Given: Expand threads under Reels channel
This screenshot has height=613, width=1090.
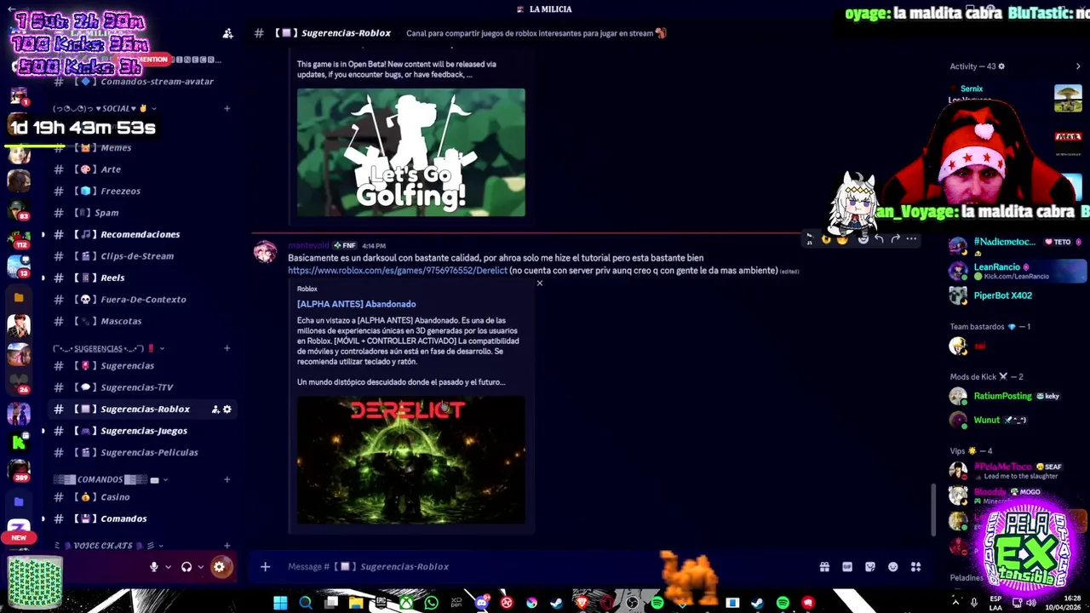Looking at the screenshot, I should click(43, 278).
